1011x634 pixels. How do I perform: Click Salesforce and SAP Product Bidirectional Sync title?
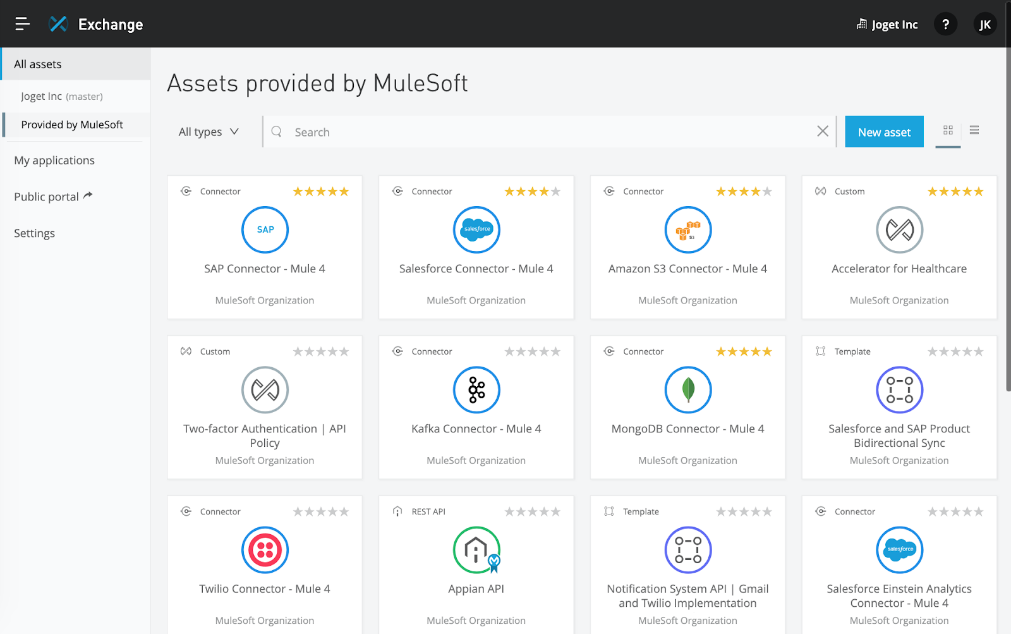click(899, 436)
